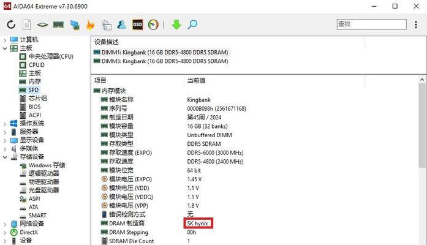This screenshot has width=427, height=245.
Task: Open the OSD panel icon
Action: tap(137, 24)
